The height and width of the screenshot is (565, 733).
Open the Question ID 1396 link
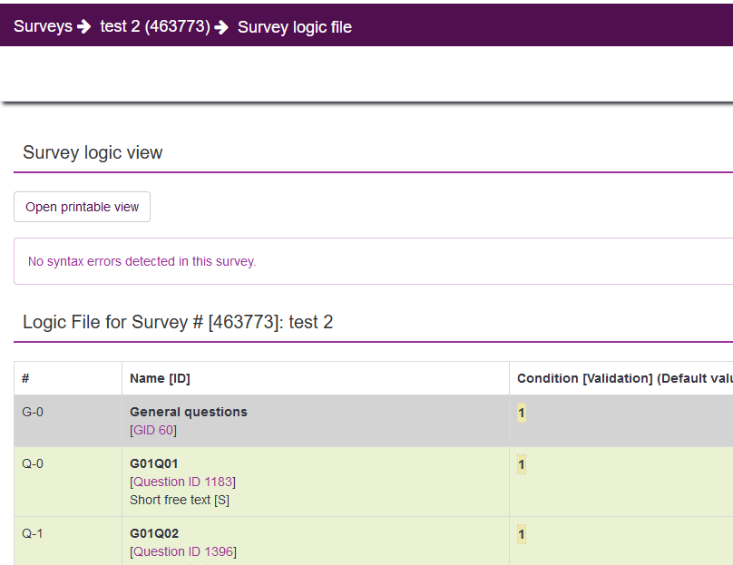(x=182, y=551)
